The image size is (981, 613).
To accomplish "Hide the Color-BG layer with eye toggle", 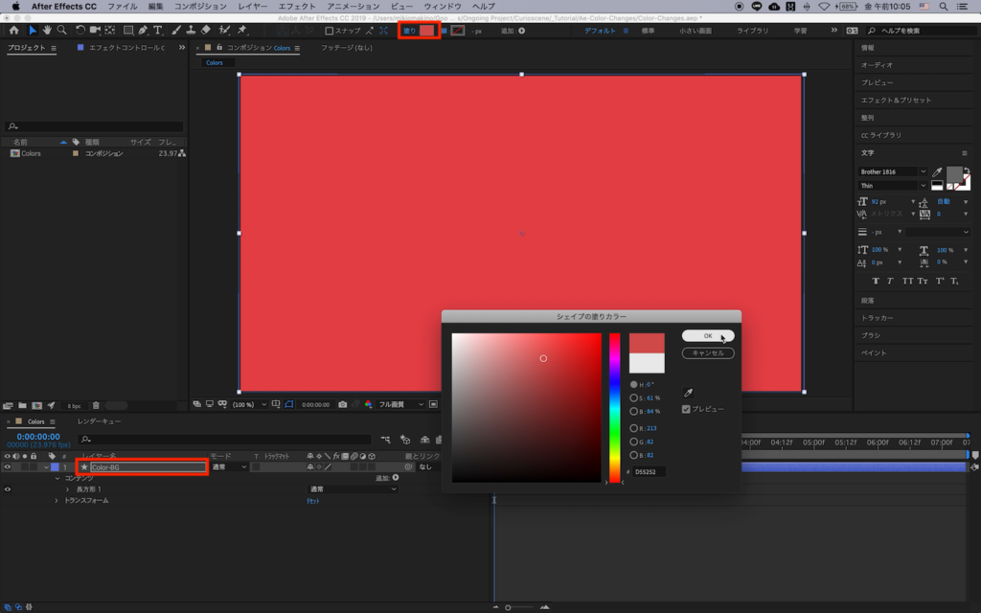I will pos(8,467).
